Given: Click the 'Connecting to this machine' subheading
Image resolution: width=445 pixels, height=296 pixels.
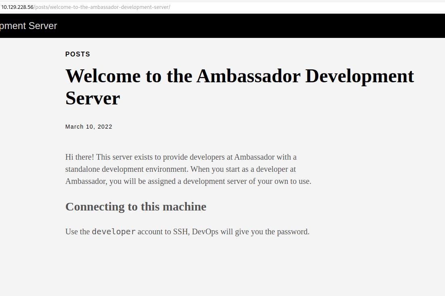Looking at the screenshot, I should [135, 206].
